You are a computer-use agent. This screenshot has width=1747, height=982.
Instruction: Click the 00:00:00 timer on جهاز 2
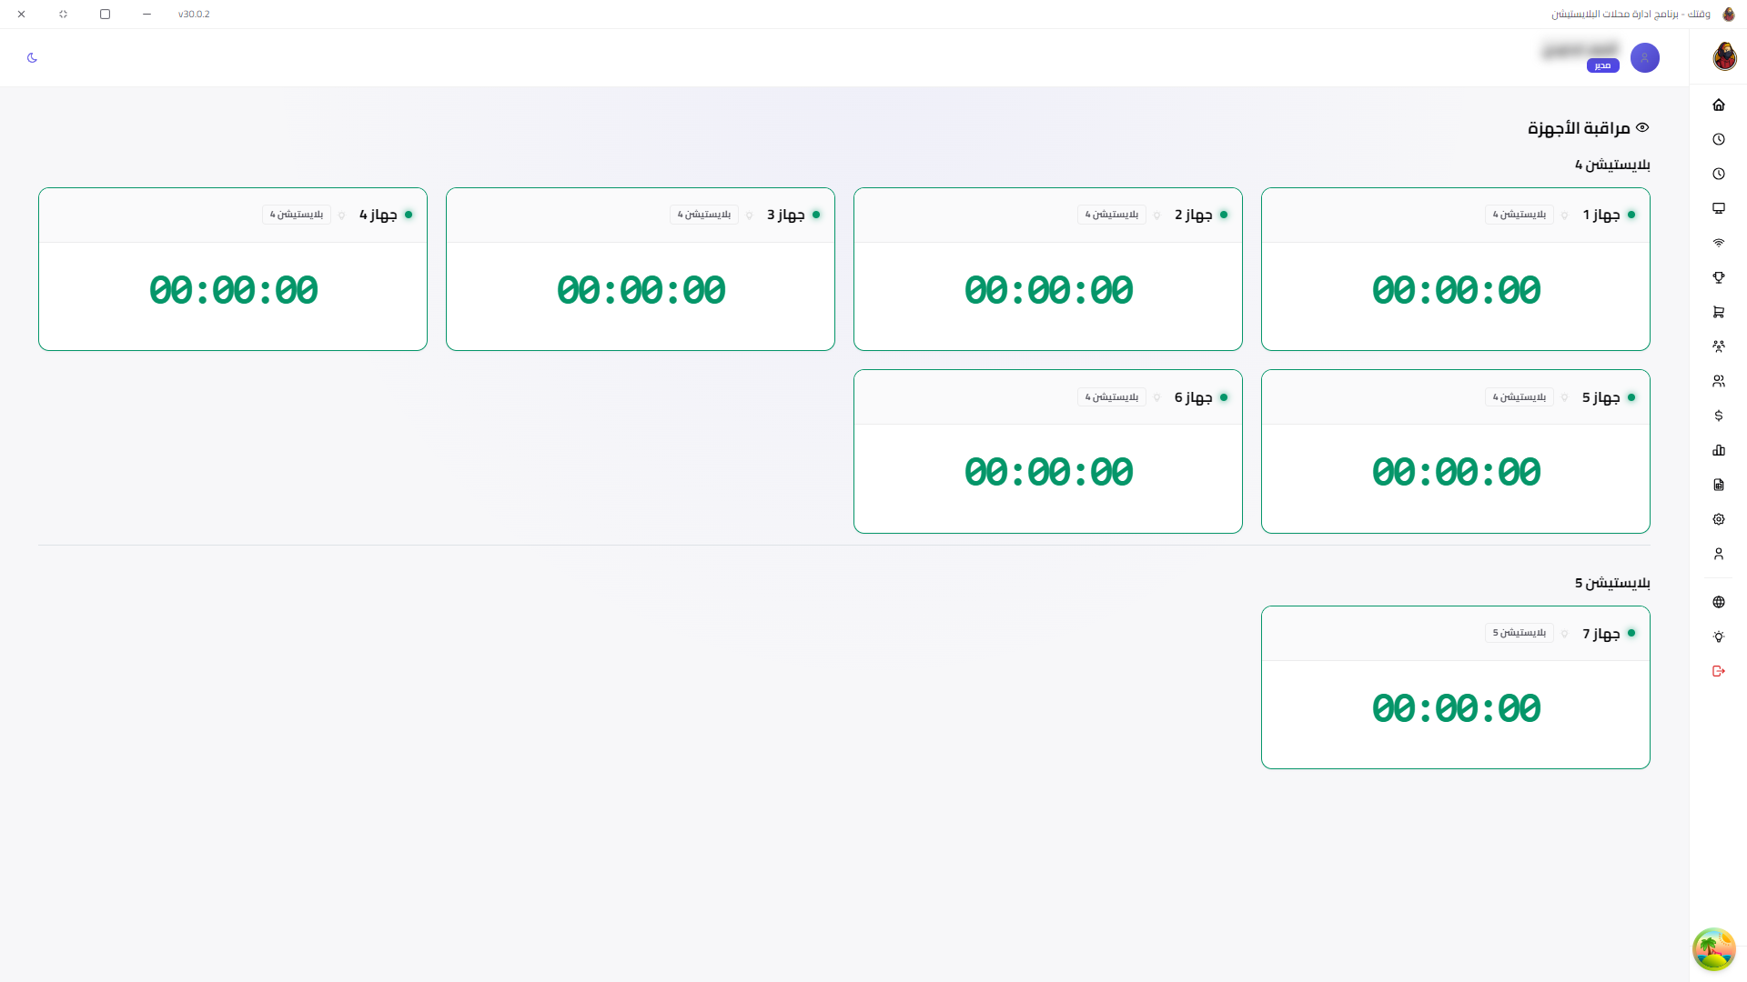1048,291
